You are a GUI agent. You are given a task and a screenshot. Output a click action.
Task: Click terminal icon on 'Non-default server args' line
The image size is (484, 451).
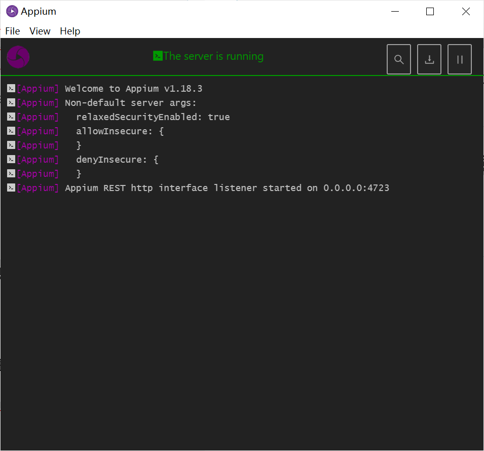click(11, 102)
